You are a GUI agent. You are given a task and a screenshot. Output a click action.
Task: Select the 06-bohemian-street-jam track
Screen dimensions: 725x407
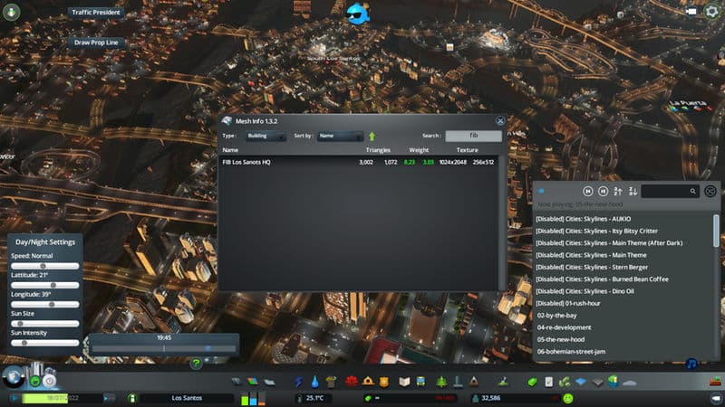[571, 351]
